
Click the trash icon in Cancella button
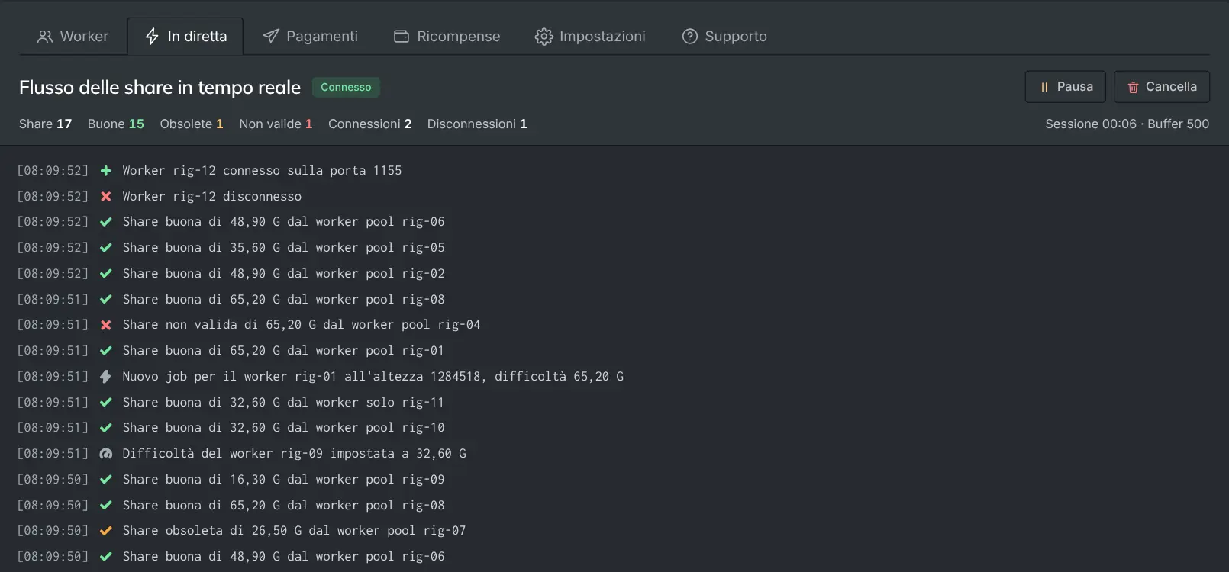point(1133,88)
